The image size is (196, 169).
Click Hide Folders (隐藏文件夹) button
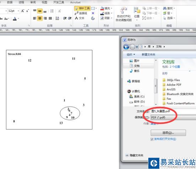click(134, 155)
